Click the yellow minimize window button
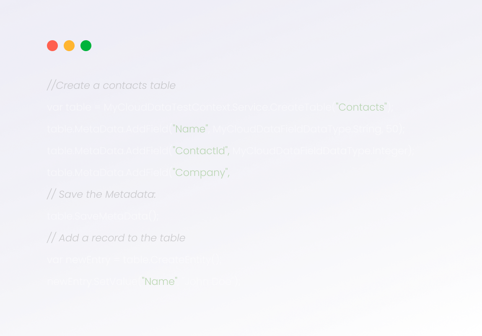Viewport: 482px width, 336px height. pyautogui.click(x=69, y=45)
